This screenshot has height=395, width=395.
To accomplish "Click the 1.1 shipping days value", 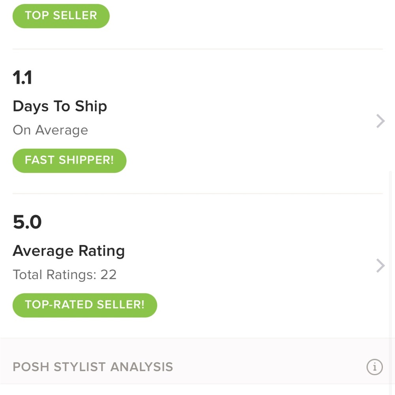I will [x=23, y=78].
